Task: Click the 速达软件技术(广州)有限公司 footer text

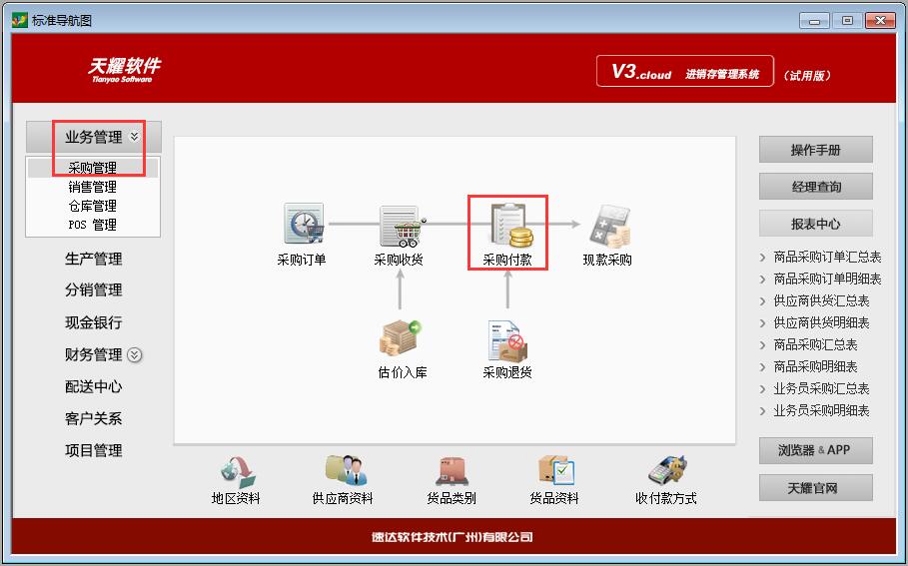Action: pos(453,537)
